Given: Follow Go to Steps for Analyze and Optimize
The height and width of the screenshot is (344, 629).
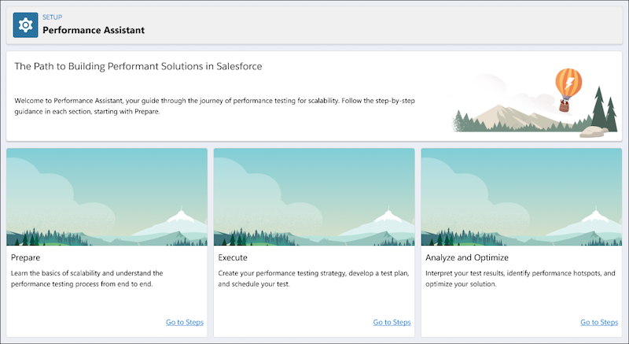Looking at the screenshot, I should coord(599,322).
